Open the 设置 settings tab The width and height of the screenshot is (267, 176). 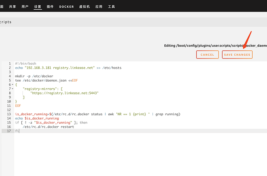point(38,7)
